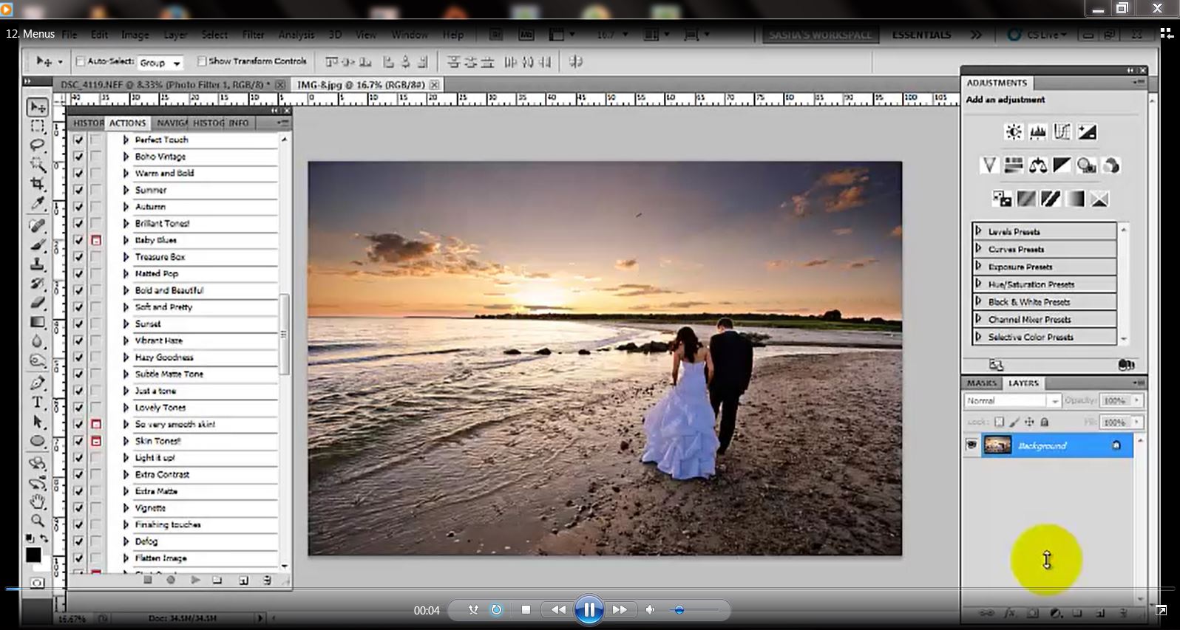Select the Essentials workspace

(921, 35)
